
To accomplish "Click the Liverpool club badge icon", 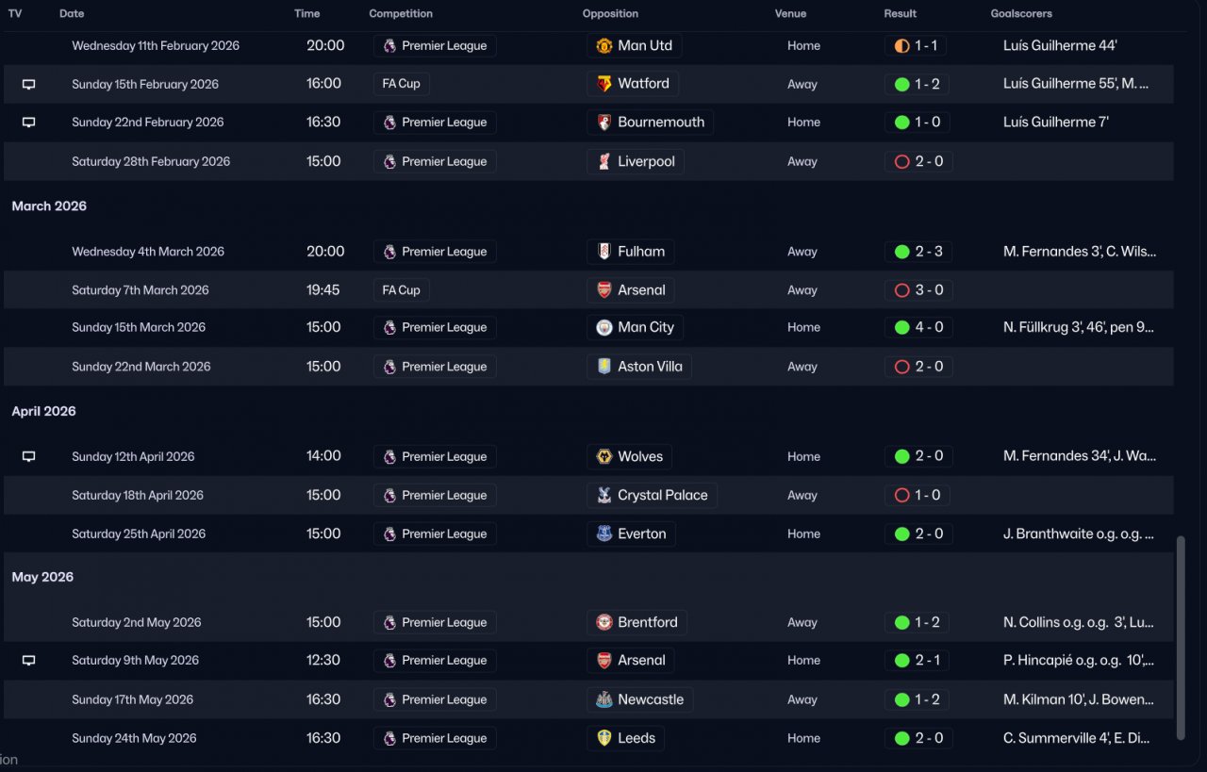I will pyautogui.click(x=604, y=161).
